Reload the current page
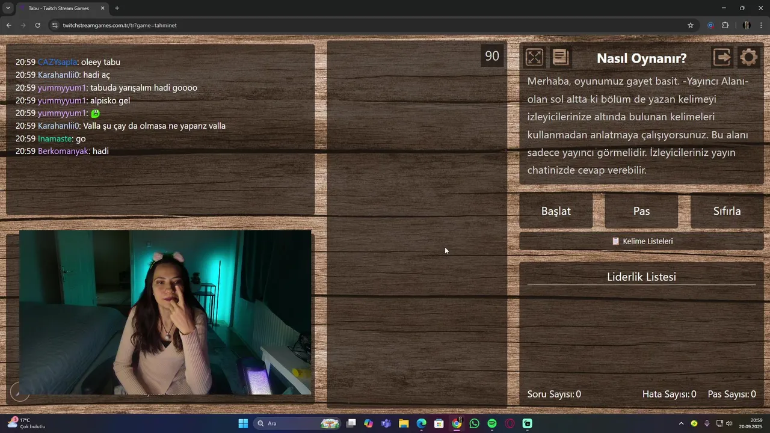This screenshot has height=433, width=770. [37, 25]
